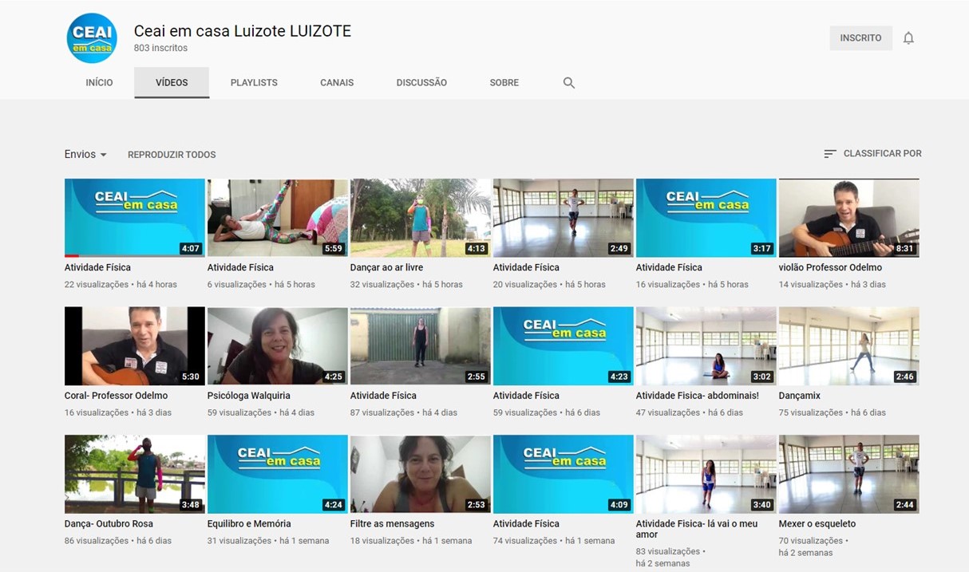Click the 14 visualizações • há 3 dias text
The image size is (969, 572).
point(833,285)
